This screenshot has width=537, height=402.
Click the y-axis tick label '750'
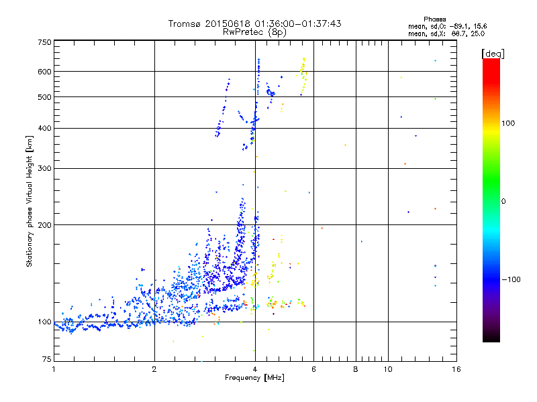pyautogui.click(x=44, y=42)
